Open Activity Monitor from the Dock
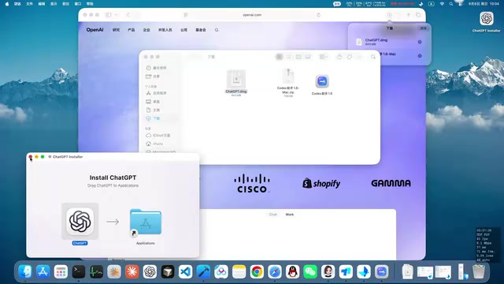 pyautogui.click(x=96, y=271)
